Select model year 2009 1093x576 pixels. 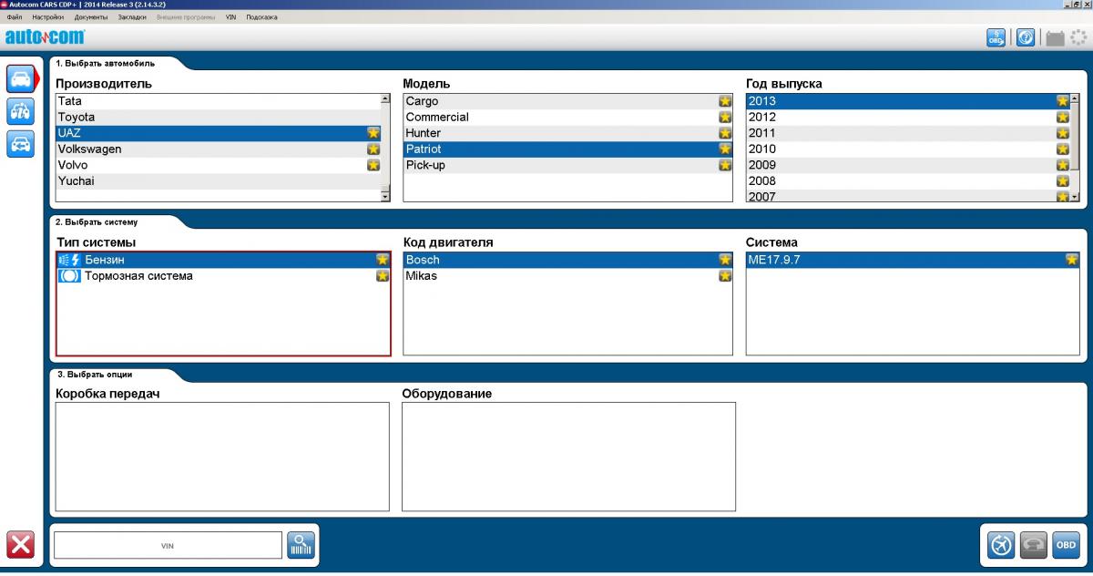(908, 165)
